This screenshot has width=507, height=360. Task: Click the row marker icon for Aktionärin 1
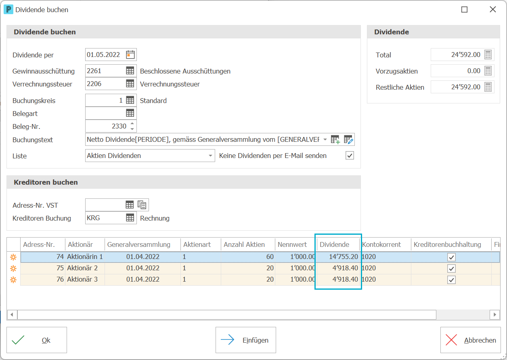pos(13,257)
